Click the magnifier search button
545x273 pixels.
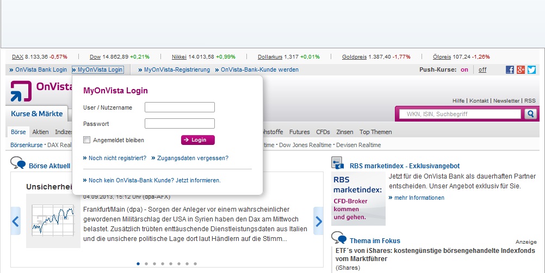530,114
